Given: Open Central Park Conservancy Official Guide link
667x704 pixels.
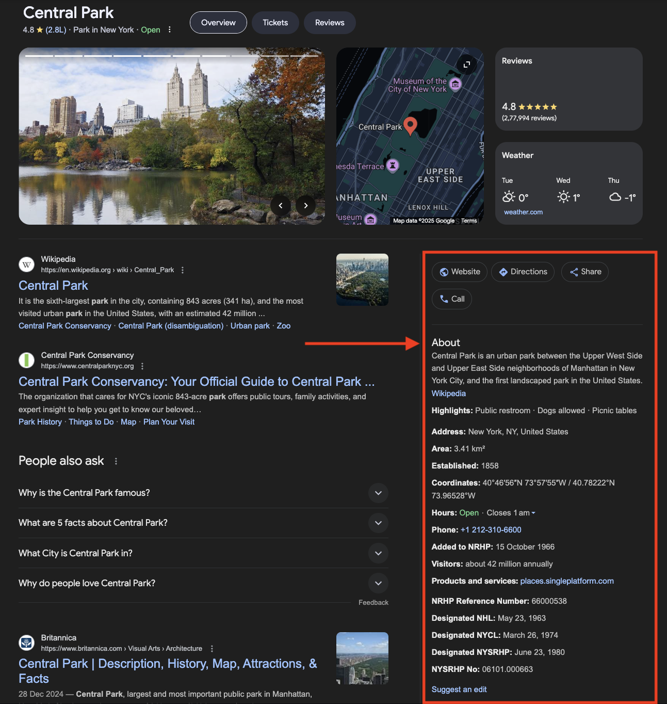Looking at the screenshot, I should pyautogui.click(x=197, y=382).
